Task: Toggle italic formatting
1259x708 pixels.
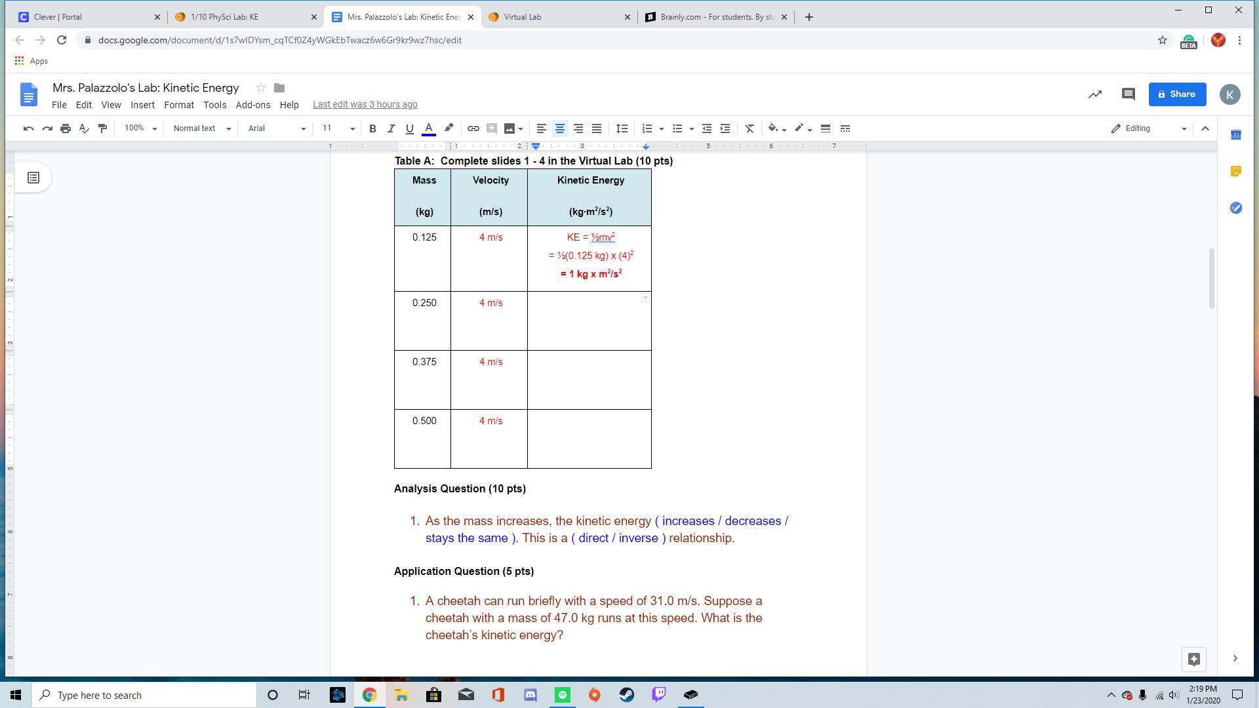Action: (391, 128)
